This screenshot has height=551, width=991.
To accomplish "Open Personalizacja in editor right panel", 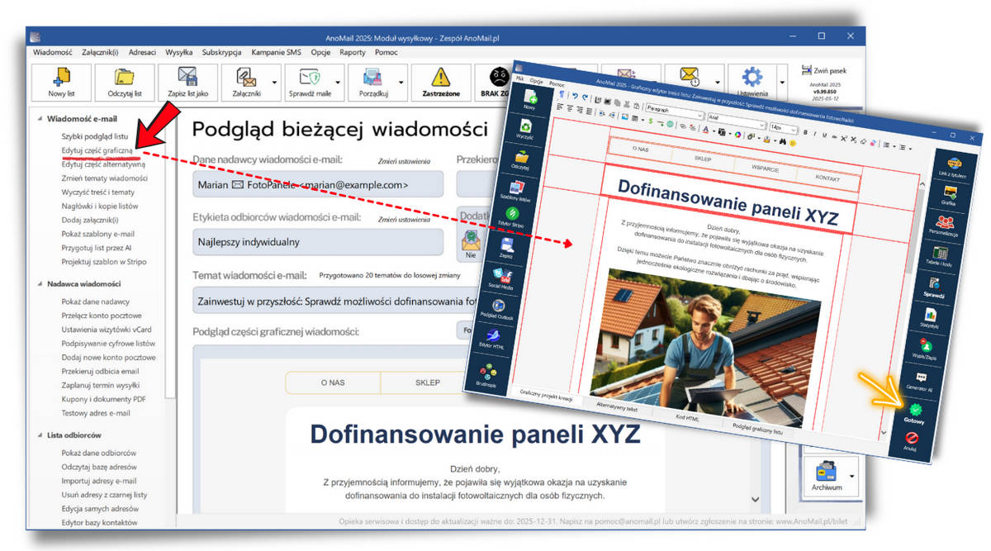I will 944,225.
